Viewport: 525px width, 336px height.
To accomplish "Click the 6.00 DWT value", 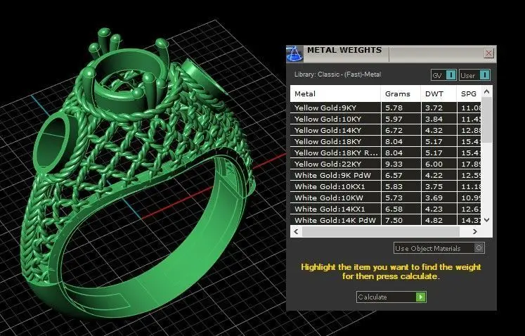I will tap(434, 164).
